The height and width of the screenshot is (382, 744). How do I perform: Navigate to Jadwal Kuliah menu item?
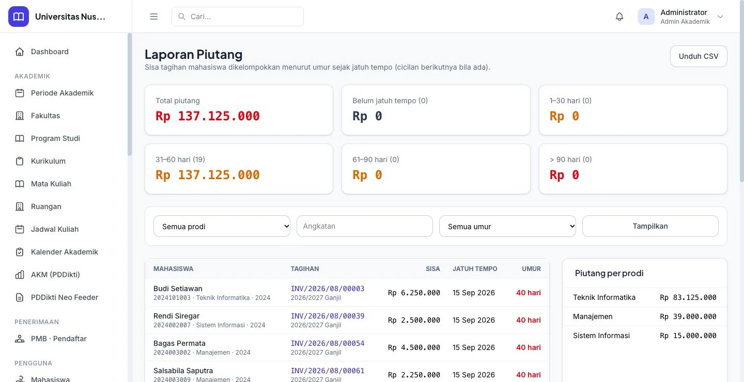(64, 229)
